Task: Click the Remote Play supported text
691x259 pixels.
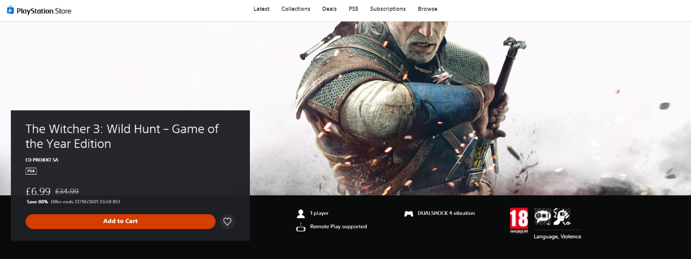Action: [339, 227]
